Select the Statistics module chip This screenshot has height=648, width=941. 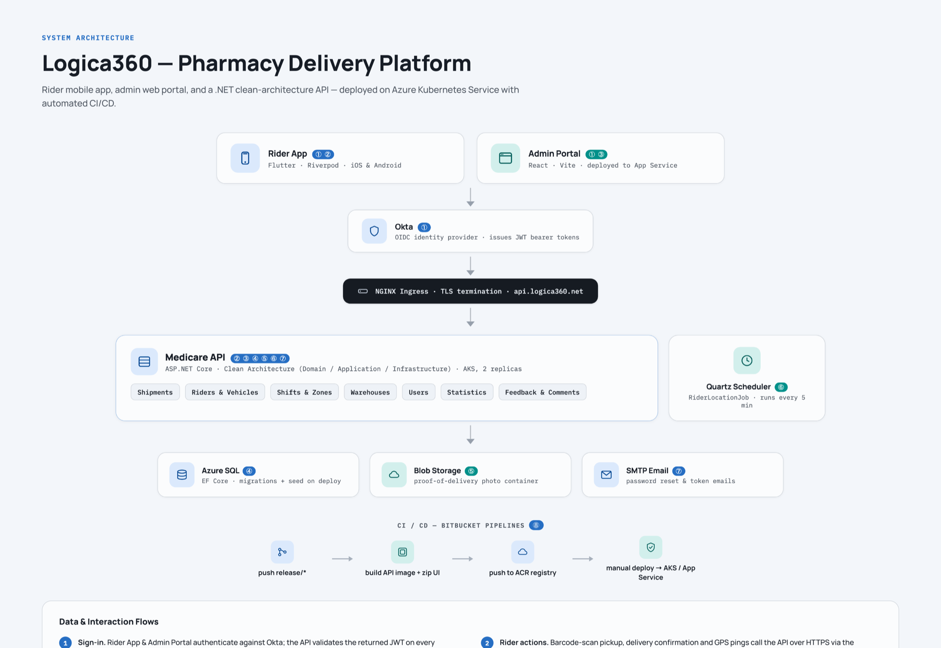click(467, 392)
